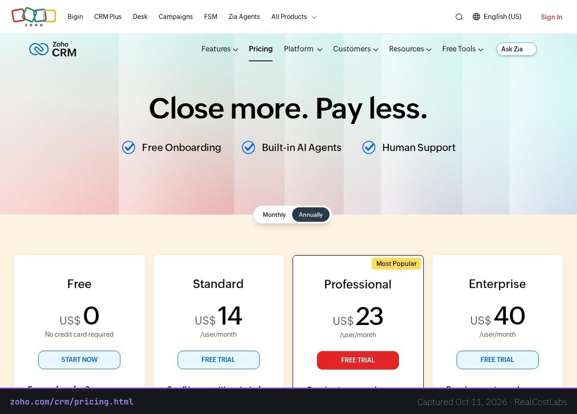
Task: Click the Free Onboarding checkmark icon
Action: point(129,147)
